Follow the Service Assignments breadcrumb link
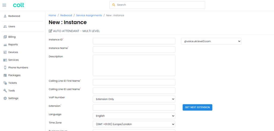Viewport: 274px width, 131px height. tap(89, 15)
